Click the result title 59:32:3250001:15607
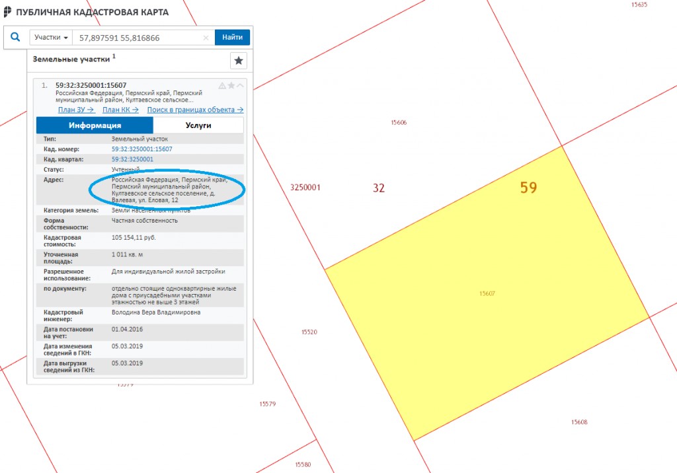 91,85
